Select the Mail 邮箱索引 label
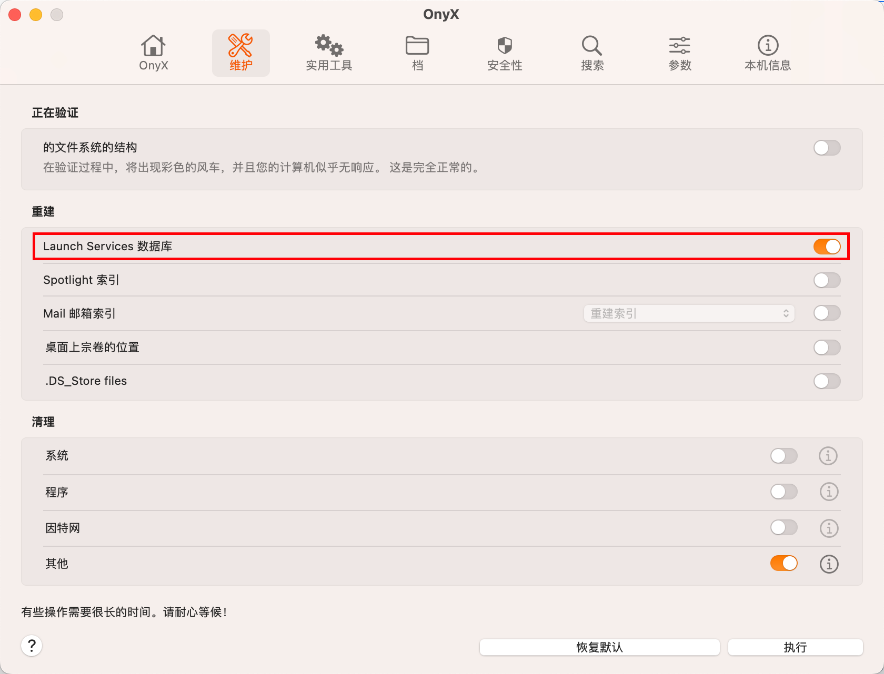The height and width of the screenshot is (674, 884). pyautogui.click(x=79, y=313)
